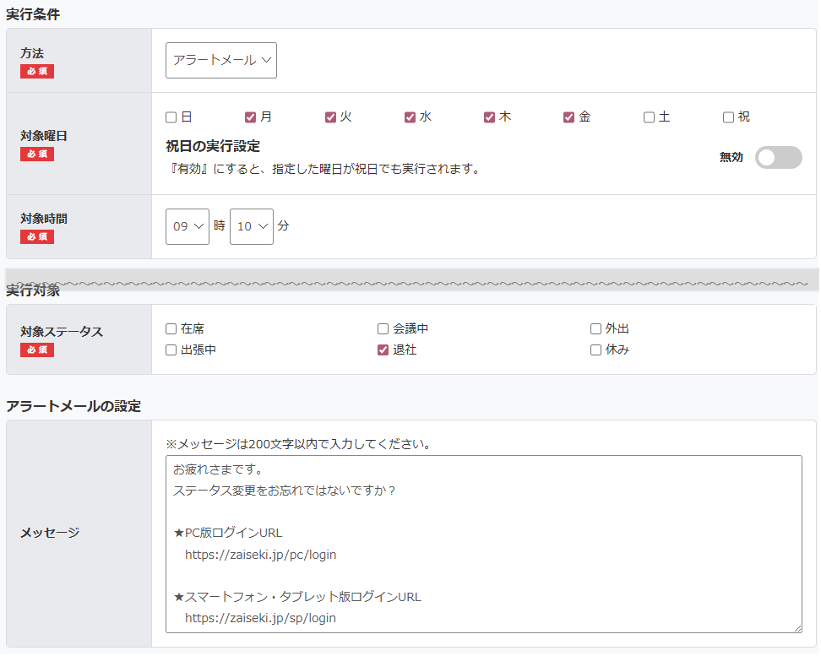Check the 出張中 status checkbox
This screenshot has height=656, width=821.
pyautogui.click(x=171, y=350)
